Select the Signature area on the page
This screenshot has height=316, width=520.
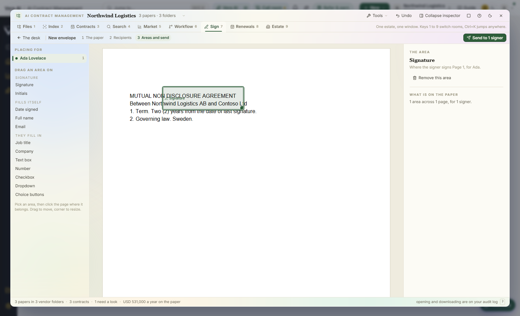(203, 98)
